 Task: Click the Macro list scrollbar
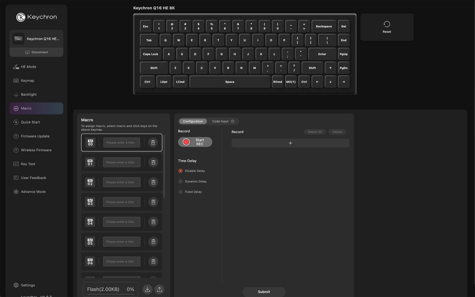[x=164, y=166]
